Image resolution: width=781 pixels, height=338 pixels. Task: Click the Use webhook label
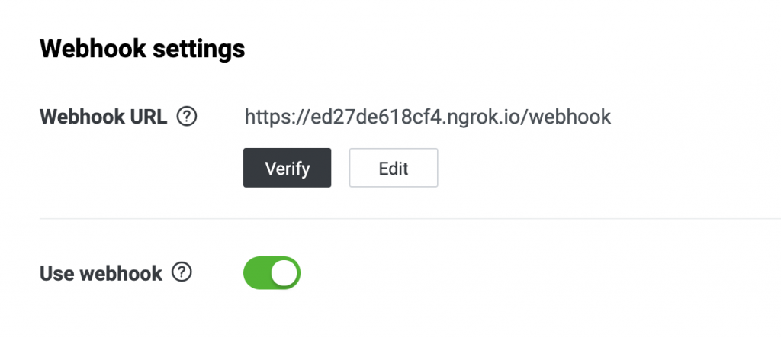(x=101, y=273)
